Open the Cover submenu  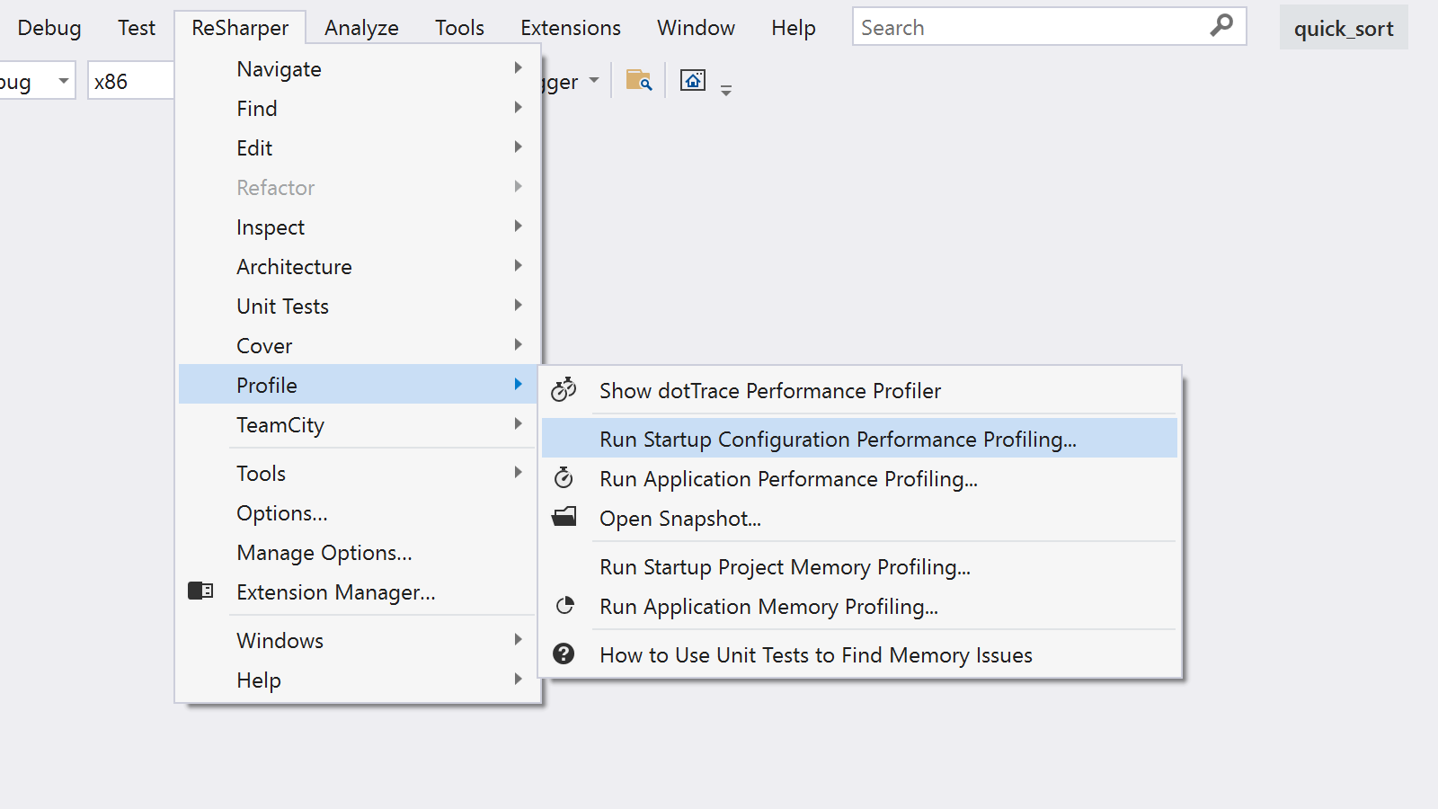tap(359, 346)
